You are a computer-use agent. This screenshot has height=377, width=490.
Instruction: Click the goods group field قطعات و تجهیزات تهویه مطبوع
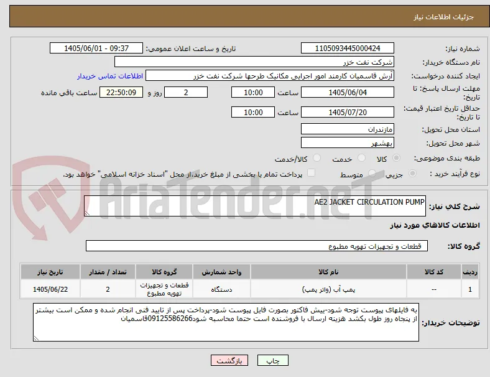tap(257, 246)
